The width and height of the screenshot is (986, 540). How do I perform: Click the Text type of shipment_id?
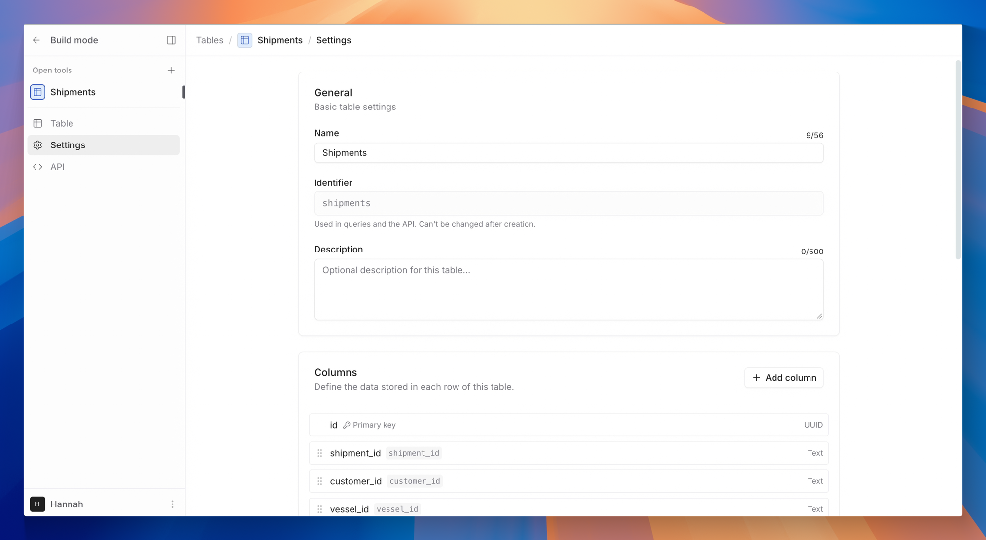(815, 453)
